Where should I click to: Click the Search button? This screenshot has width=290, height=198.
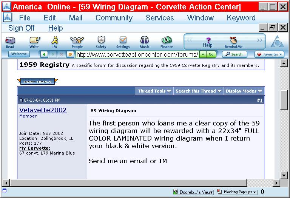coord(234,54)
